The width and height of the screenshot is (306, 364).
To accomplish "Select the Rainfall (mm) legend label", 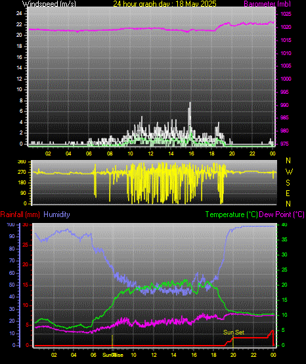I will (x=20, y=214).
